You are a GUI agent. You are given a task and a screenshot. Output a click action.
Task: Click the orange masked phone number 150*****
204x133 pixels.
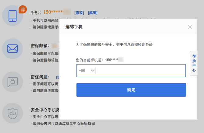[x=53, y=12]
